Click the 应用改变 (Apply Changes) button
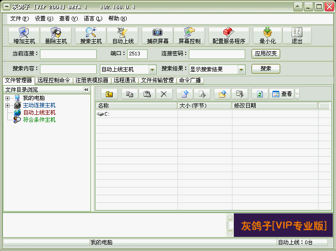 point(266,54)
